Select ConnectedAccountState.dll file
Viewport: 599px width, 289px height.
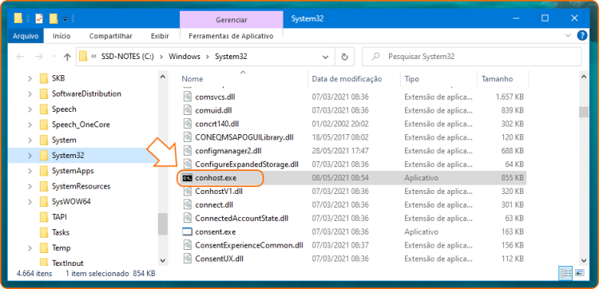(241, 219)
